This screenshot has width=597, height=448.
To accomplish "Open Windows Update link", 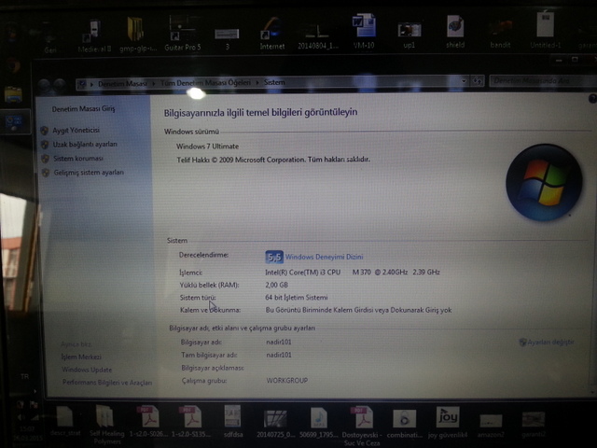I will (x=87, y=370).
